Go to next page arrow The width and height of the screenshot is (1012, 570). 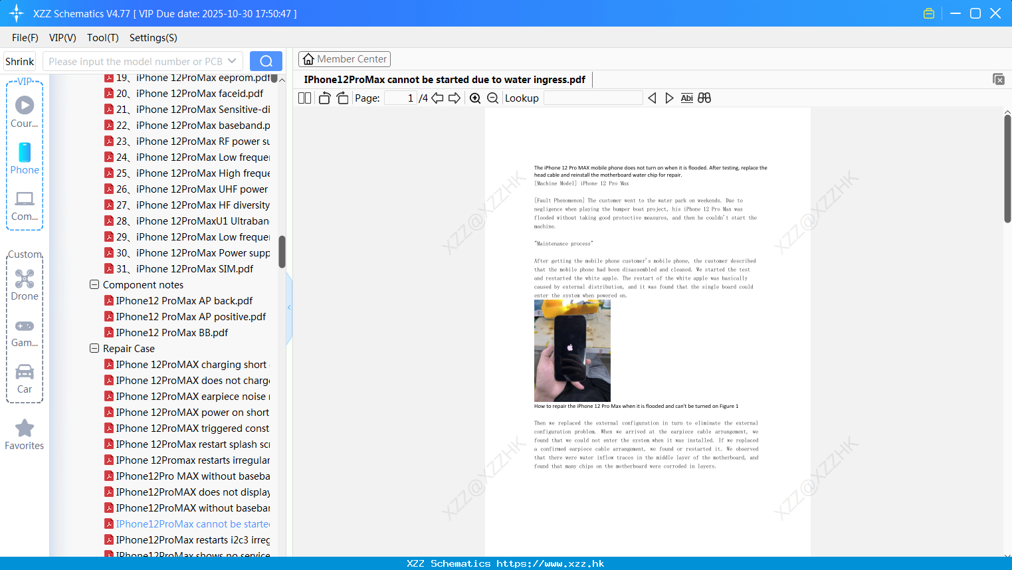click(455, 98)
